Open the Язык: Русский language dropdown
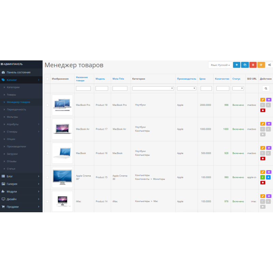The image size is (273, 273). [x=220, y=65]
